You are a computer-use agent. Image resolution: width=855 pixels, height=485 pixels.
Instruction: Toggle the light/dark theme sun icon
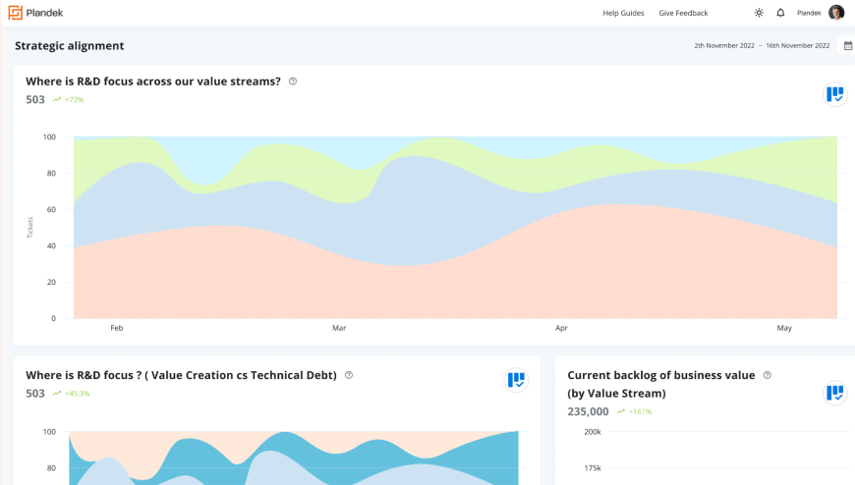click(759, 13)
